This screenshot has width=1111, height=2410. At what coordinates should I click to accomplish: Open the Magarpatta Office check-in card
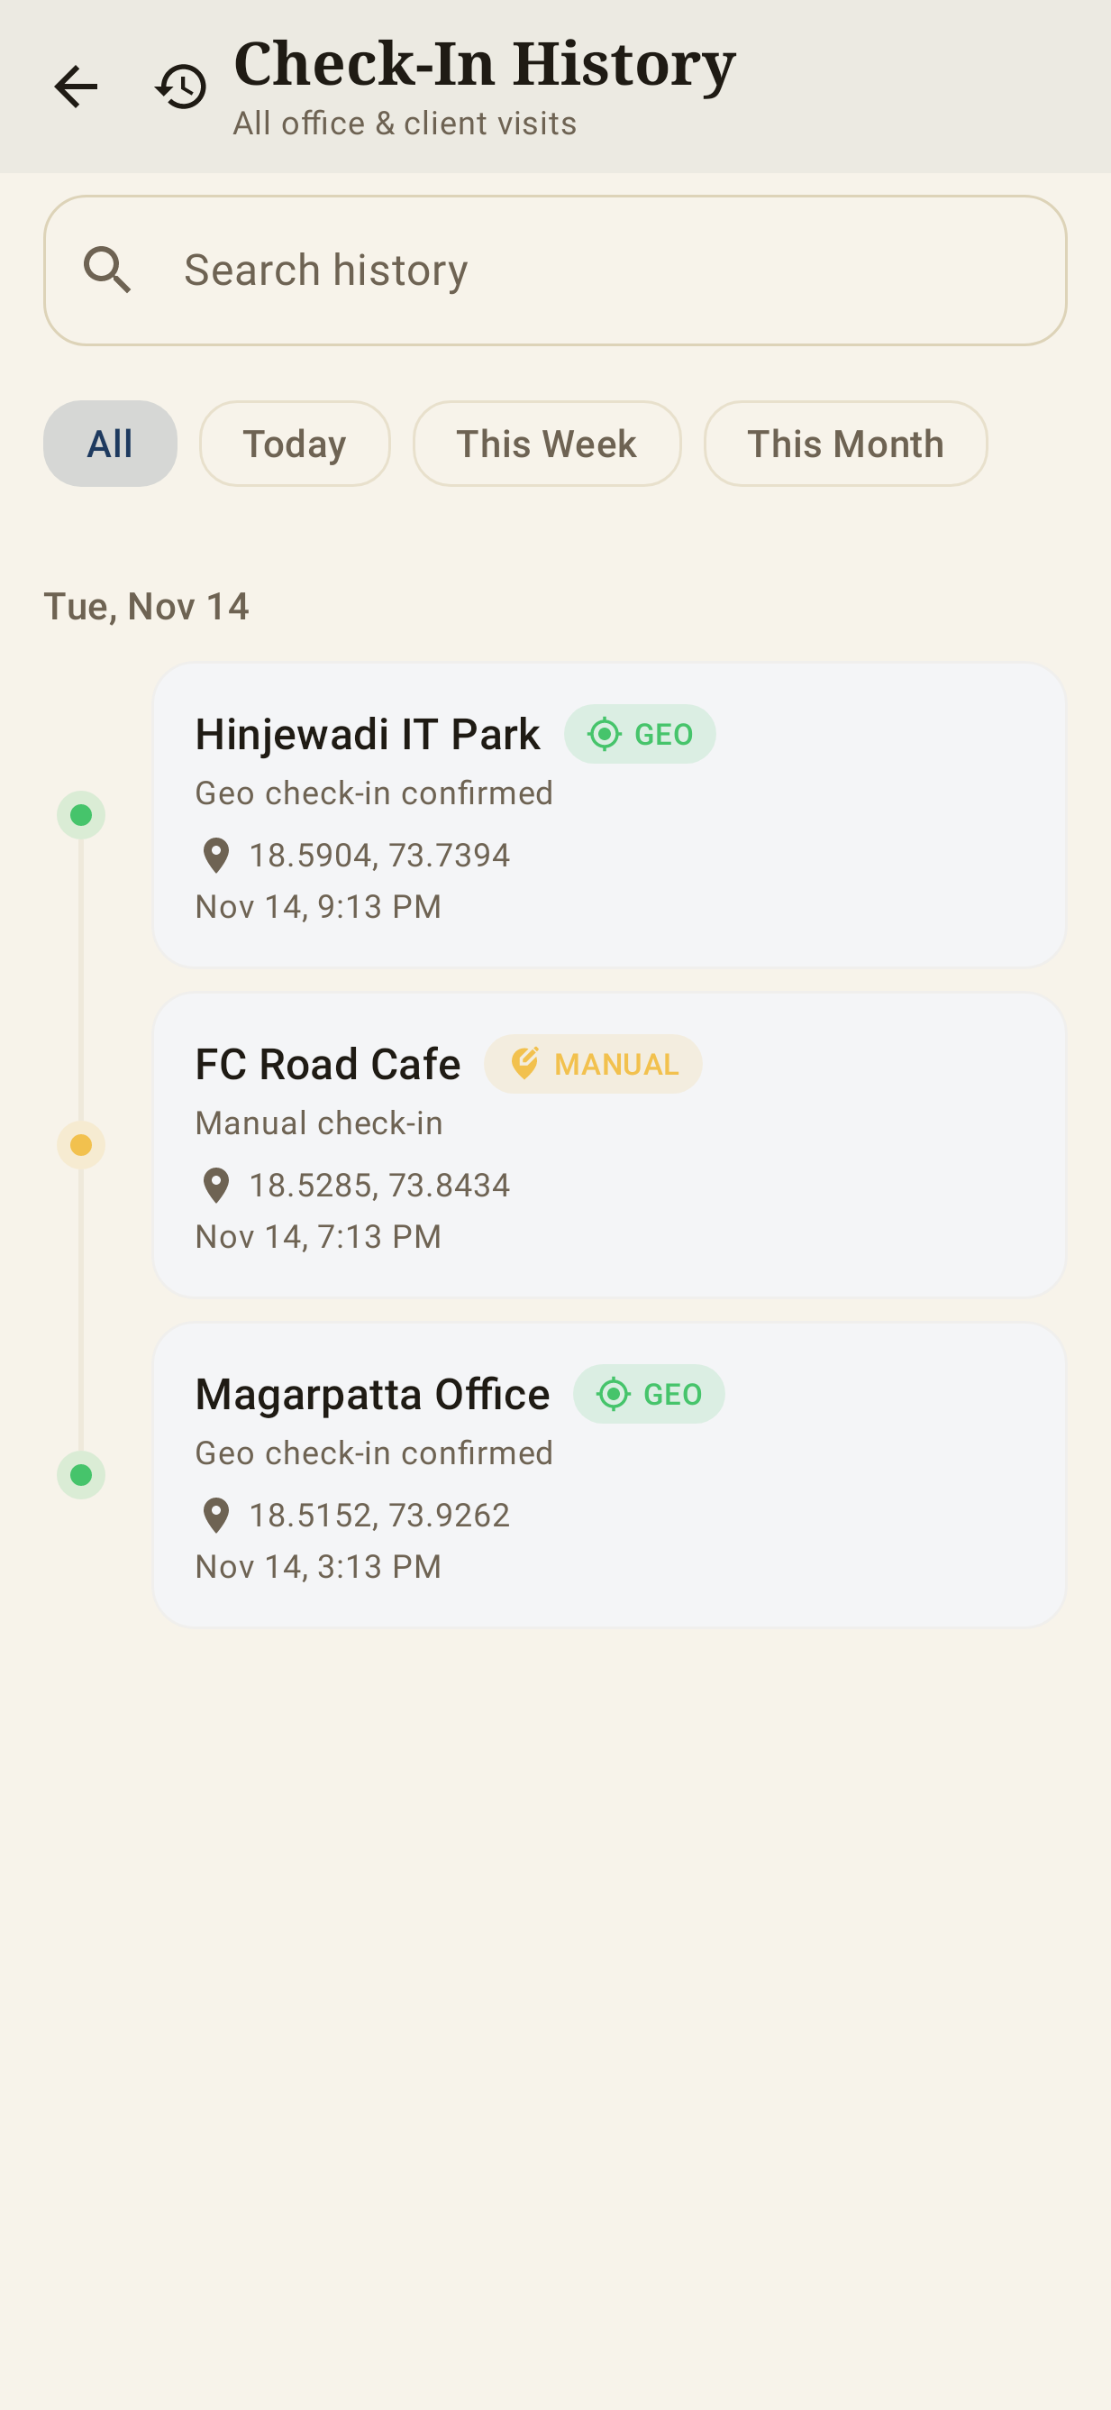click(610, 1475)
